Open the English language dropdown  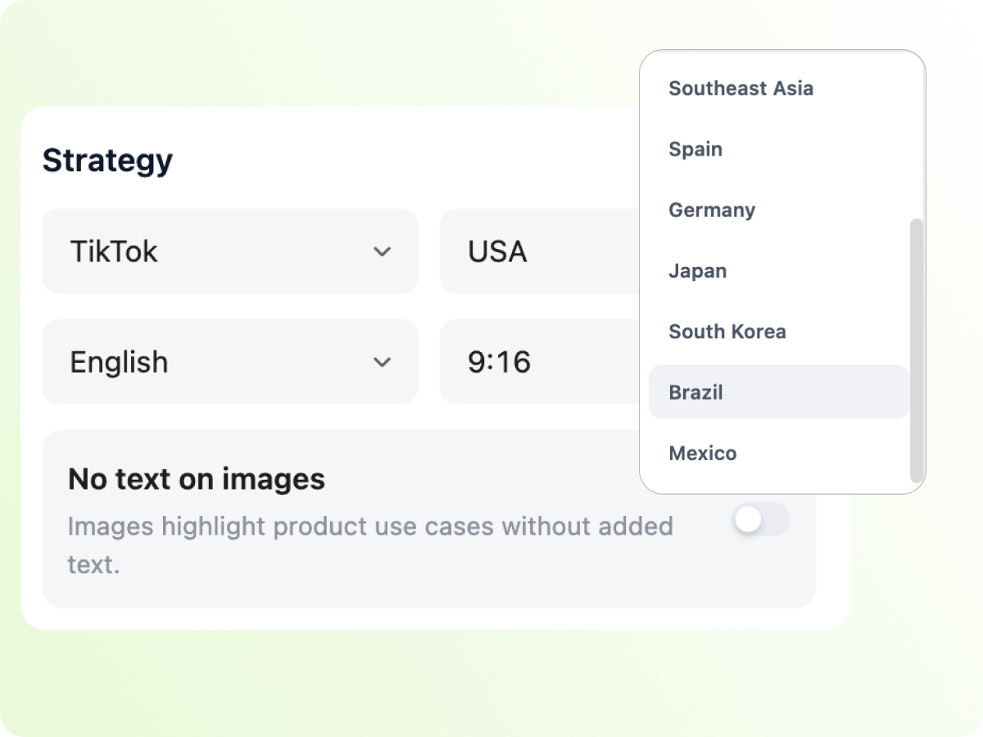pos(230,362)
